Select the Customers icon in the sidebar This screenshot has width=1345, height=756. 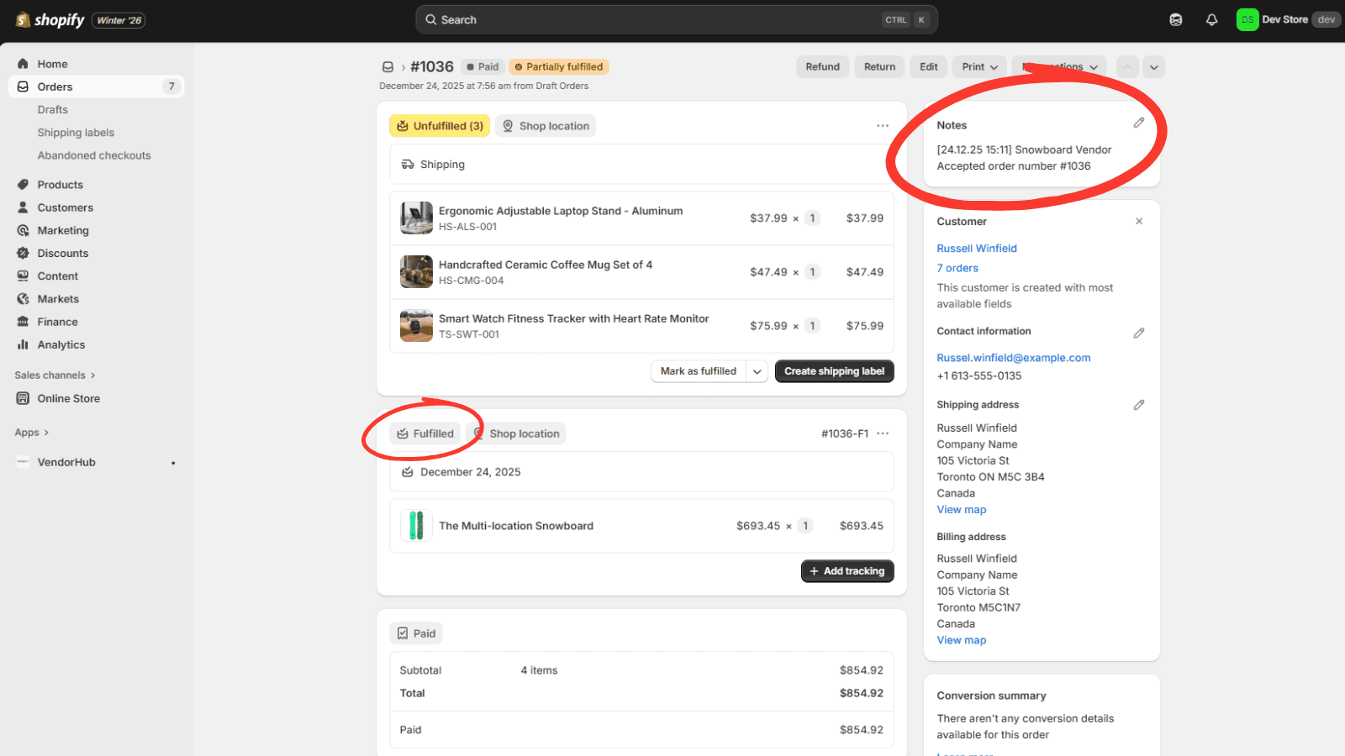pos(24,207)
